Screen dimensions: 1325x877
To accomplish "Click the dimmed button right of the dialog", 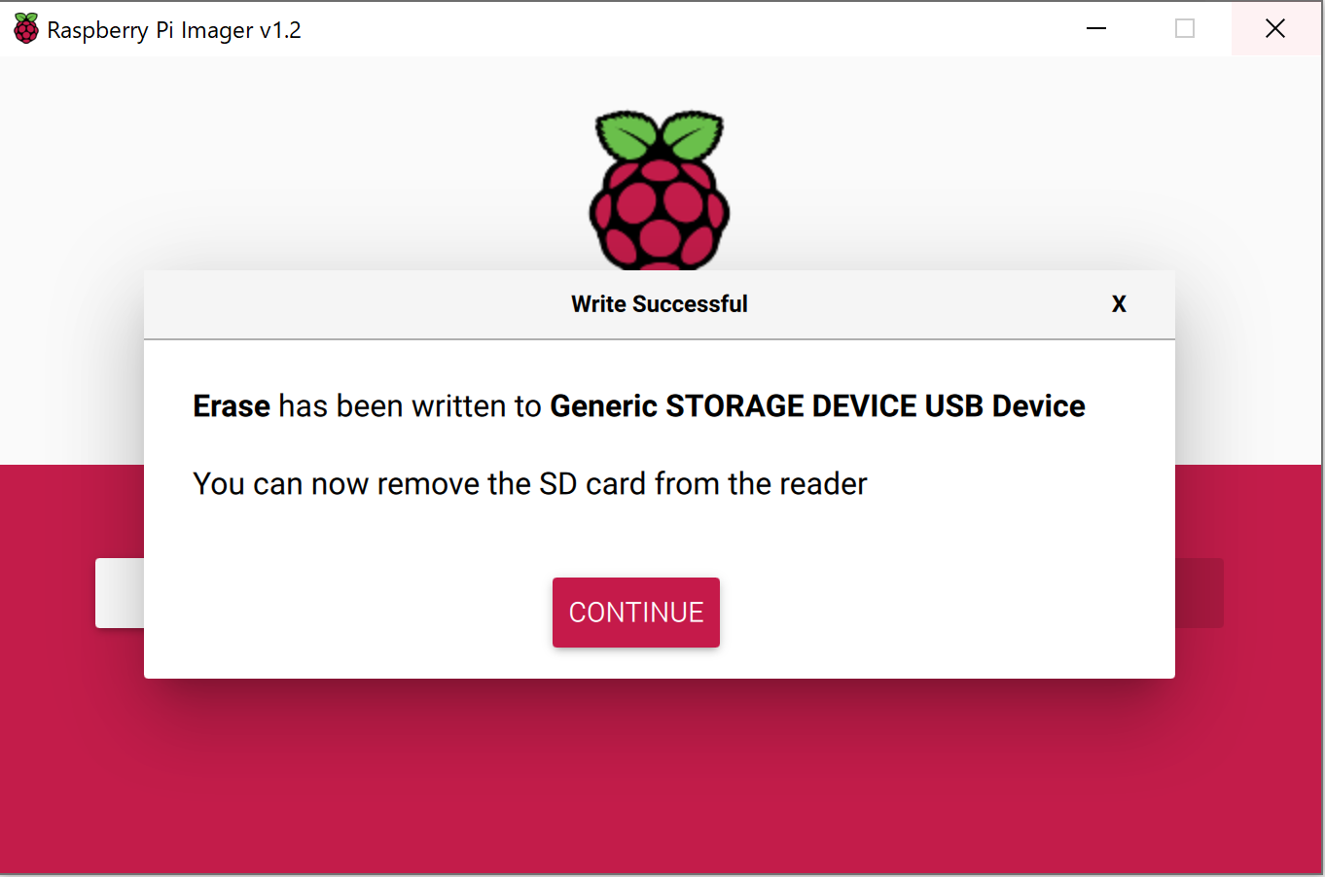I will (x=1199, y=593).
